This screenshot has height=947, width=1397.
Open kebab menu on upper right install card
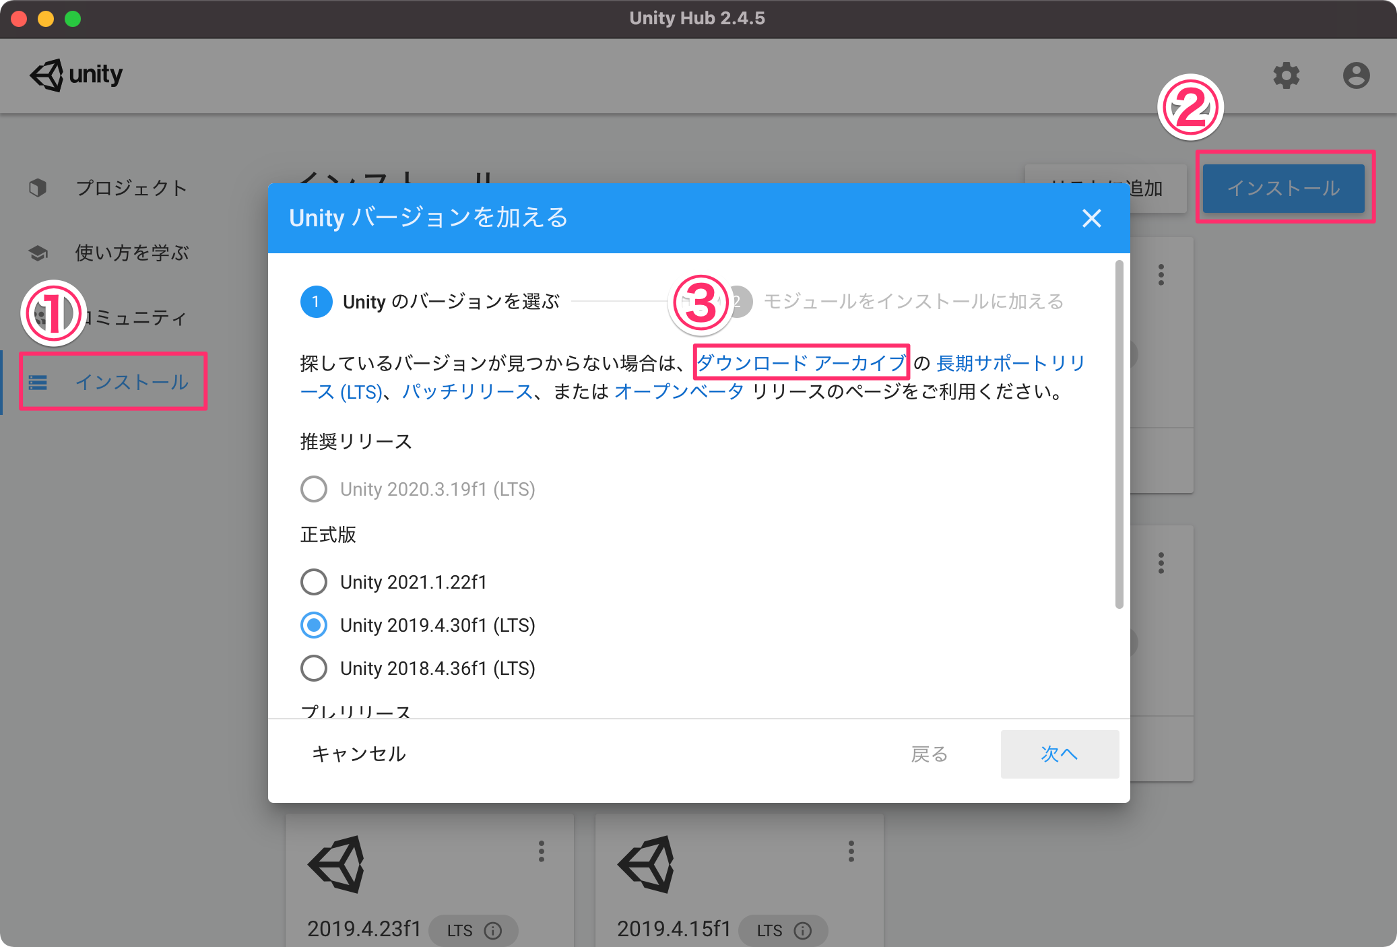coord(1161,275)
